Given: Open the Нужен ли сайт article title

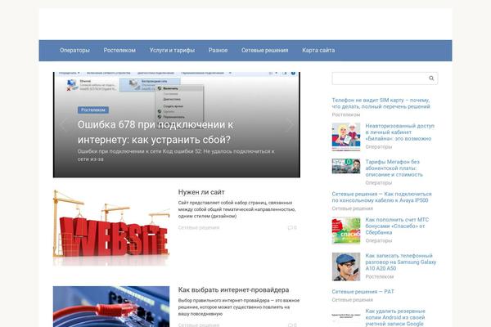Looking at the screenshot, I should [201, 192].
